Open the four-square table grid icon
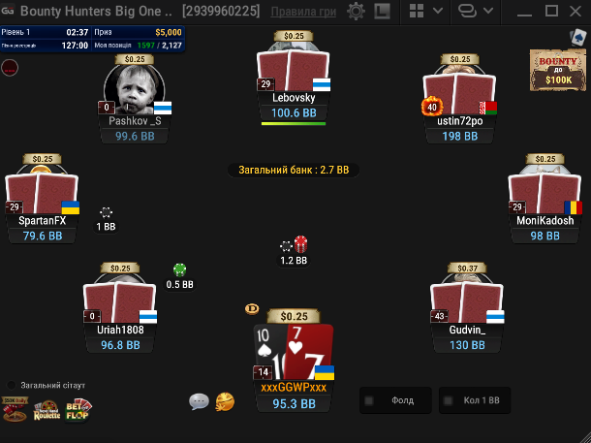The image size is (591, 443). (417, 11)
